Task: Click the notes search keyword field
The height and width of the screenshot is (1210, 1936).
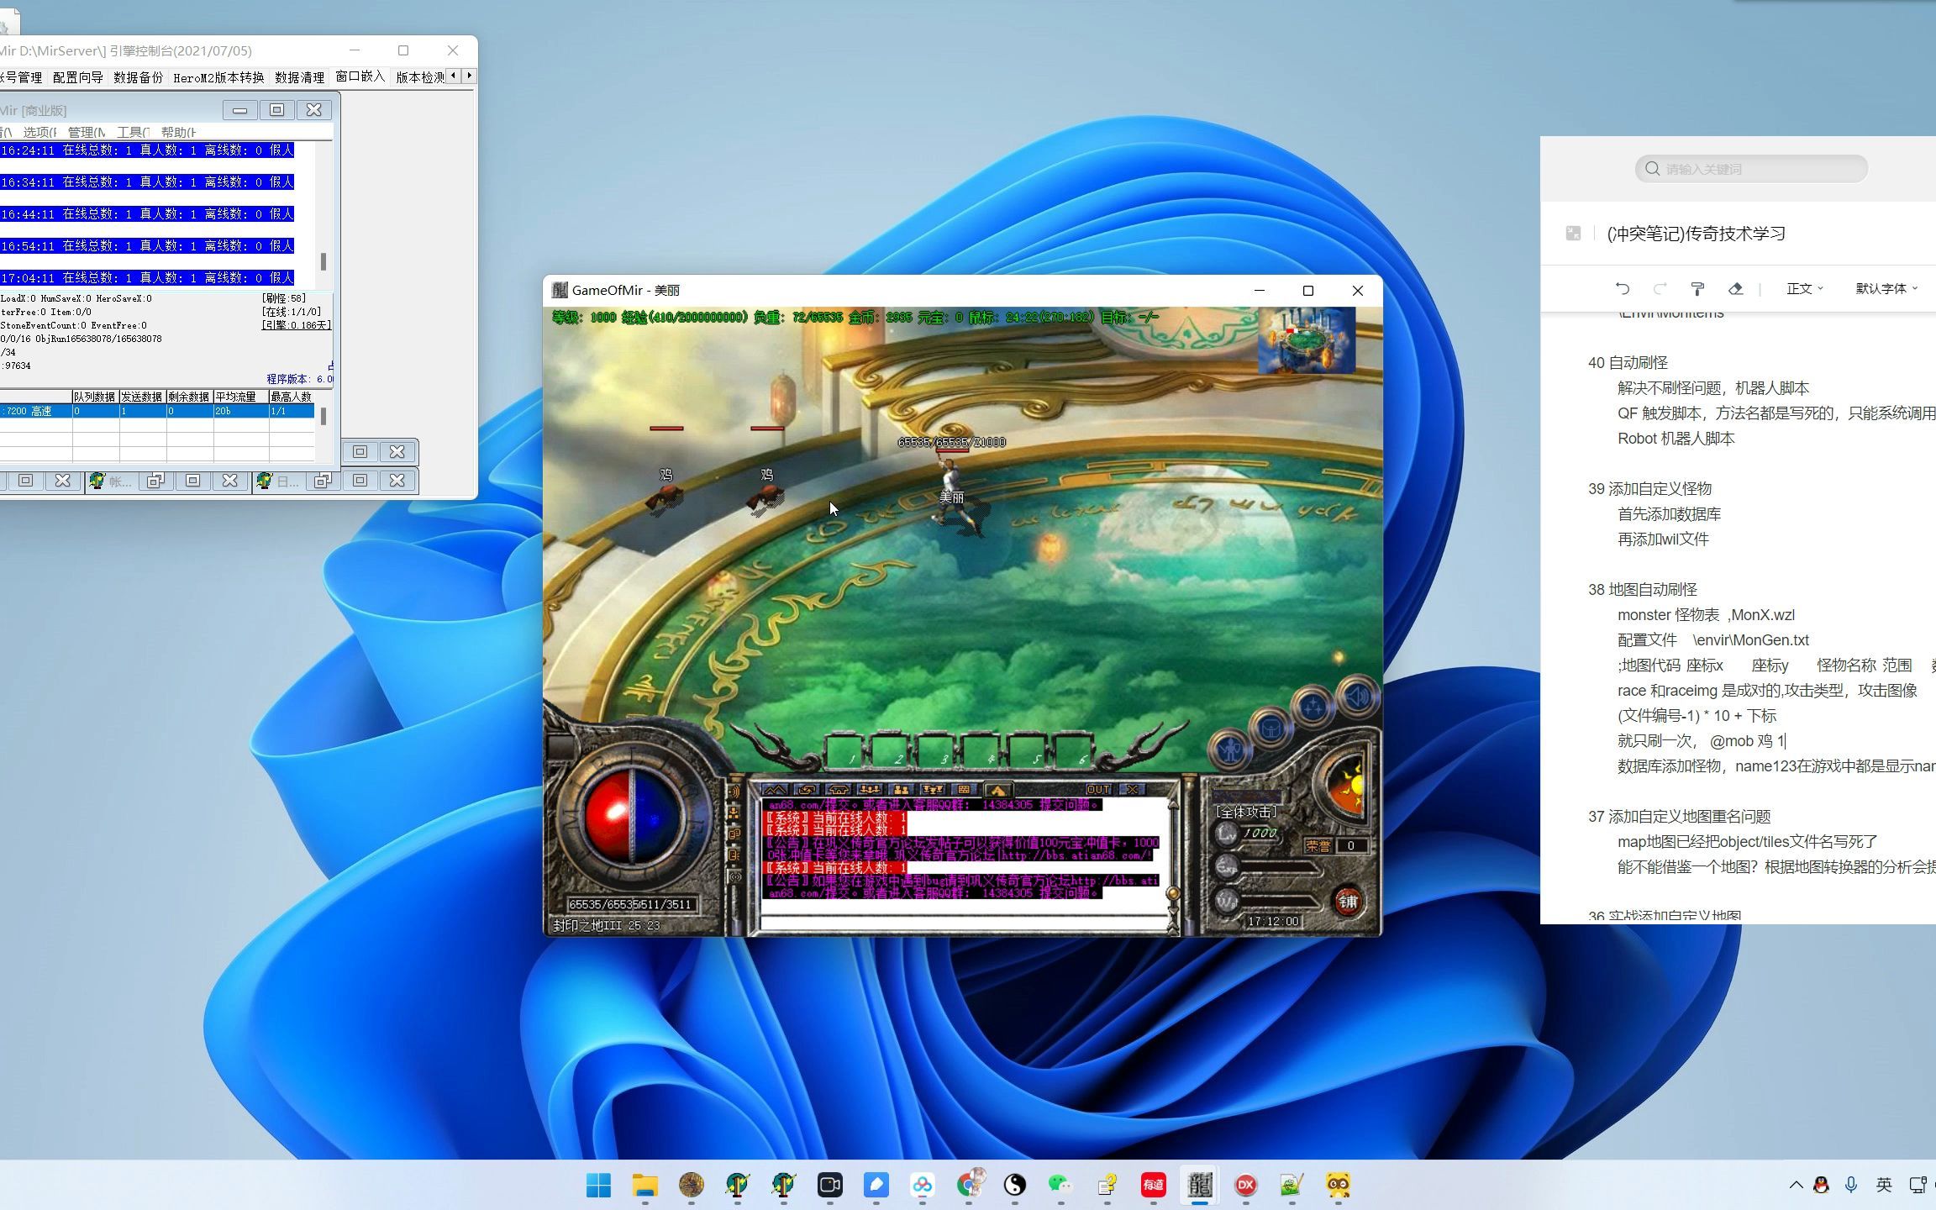Action: click(x=1751, y=169)
